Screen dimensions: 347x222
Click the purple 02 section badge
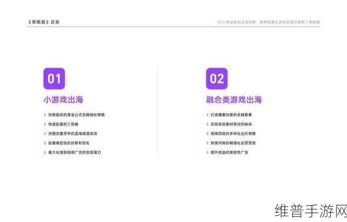[217, 79]
